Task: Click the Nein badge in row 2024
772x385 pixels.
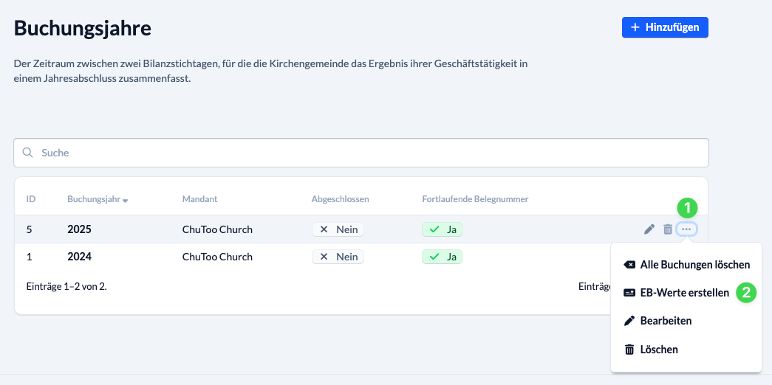Action: point(338,257)
